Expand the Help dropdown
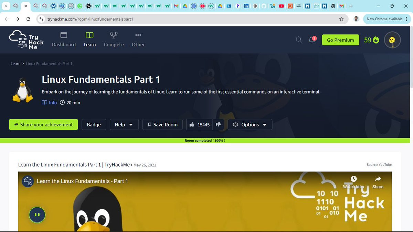Image resolution: width=413 pixels, height=232 pixels. [x=124, y=124]
